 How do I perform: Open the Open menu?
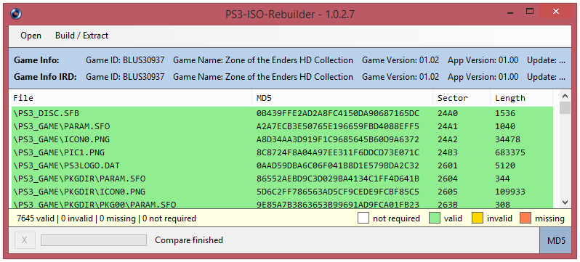pyautogui.click(x=31, y=36)
